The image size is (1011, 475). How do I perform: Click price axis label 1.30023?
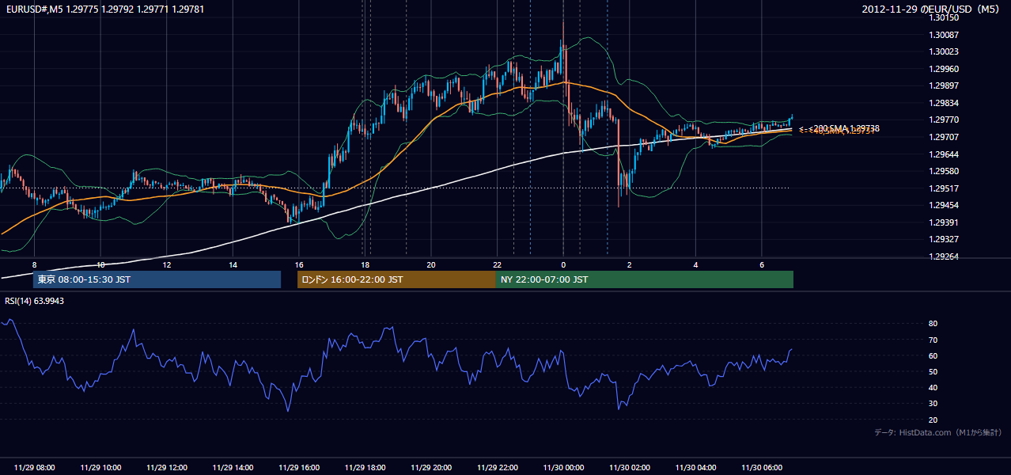(x=944, y=51)
